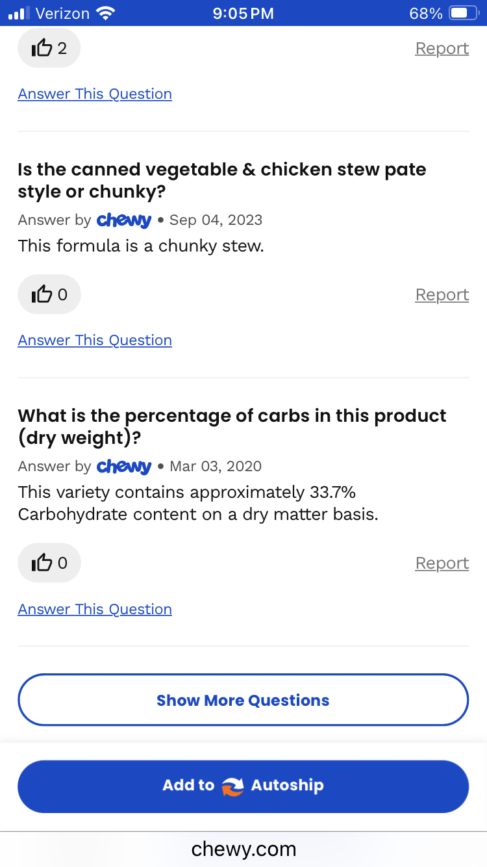Viewport: 487px width, 867px height.
Task: Thumbs-up the 33.7% carbohydrate answer
Action: [x=49, y=563]
